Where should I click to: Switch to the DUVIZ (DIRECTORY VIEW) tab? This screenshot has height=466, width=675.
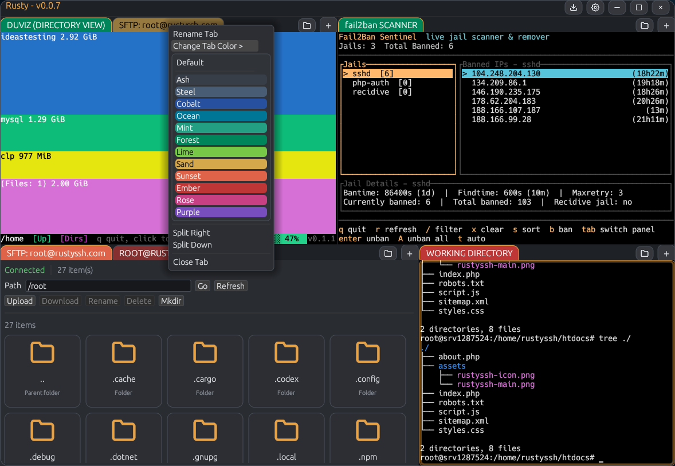tap(56, 25)
